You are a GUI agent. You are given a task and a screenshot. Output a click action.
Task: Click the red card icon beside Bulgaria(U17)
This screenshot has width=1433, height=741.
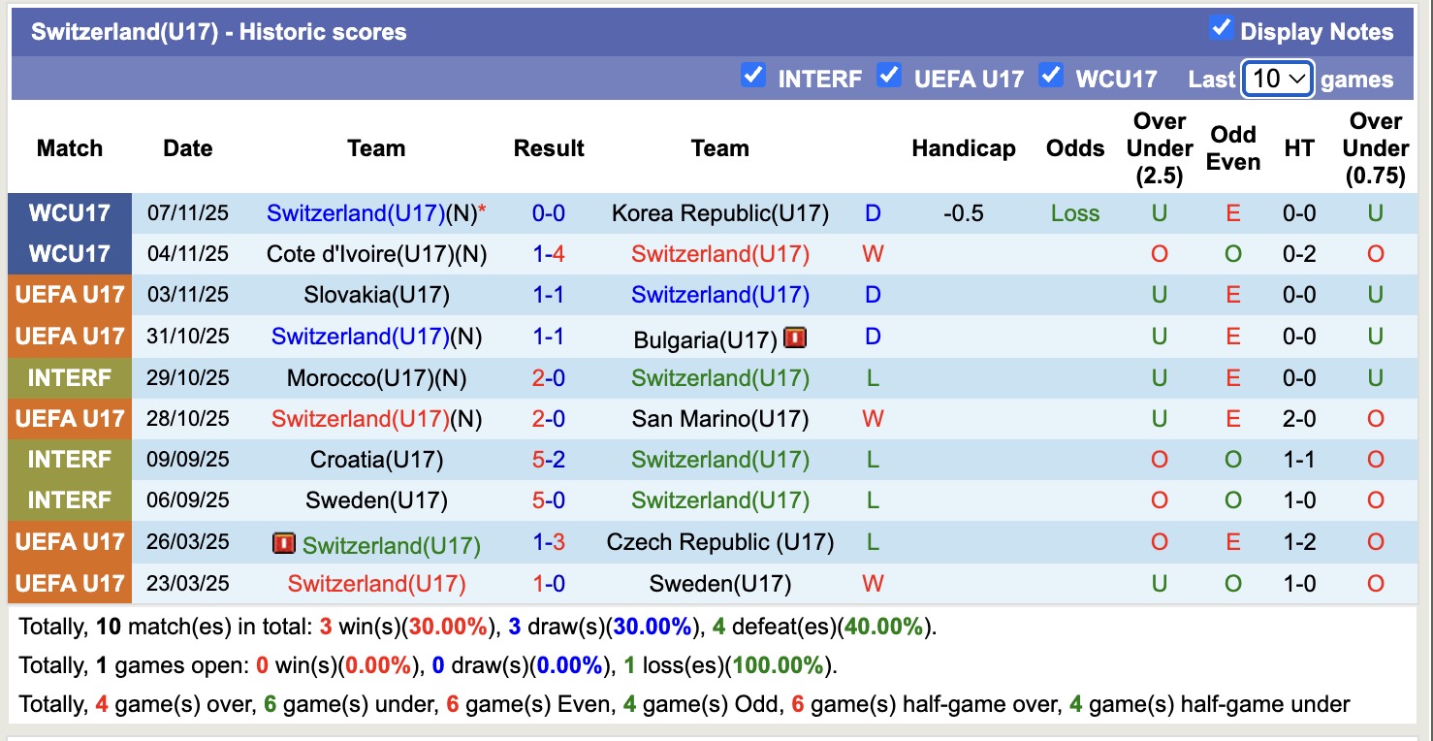click(x=795, y=338)
